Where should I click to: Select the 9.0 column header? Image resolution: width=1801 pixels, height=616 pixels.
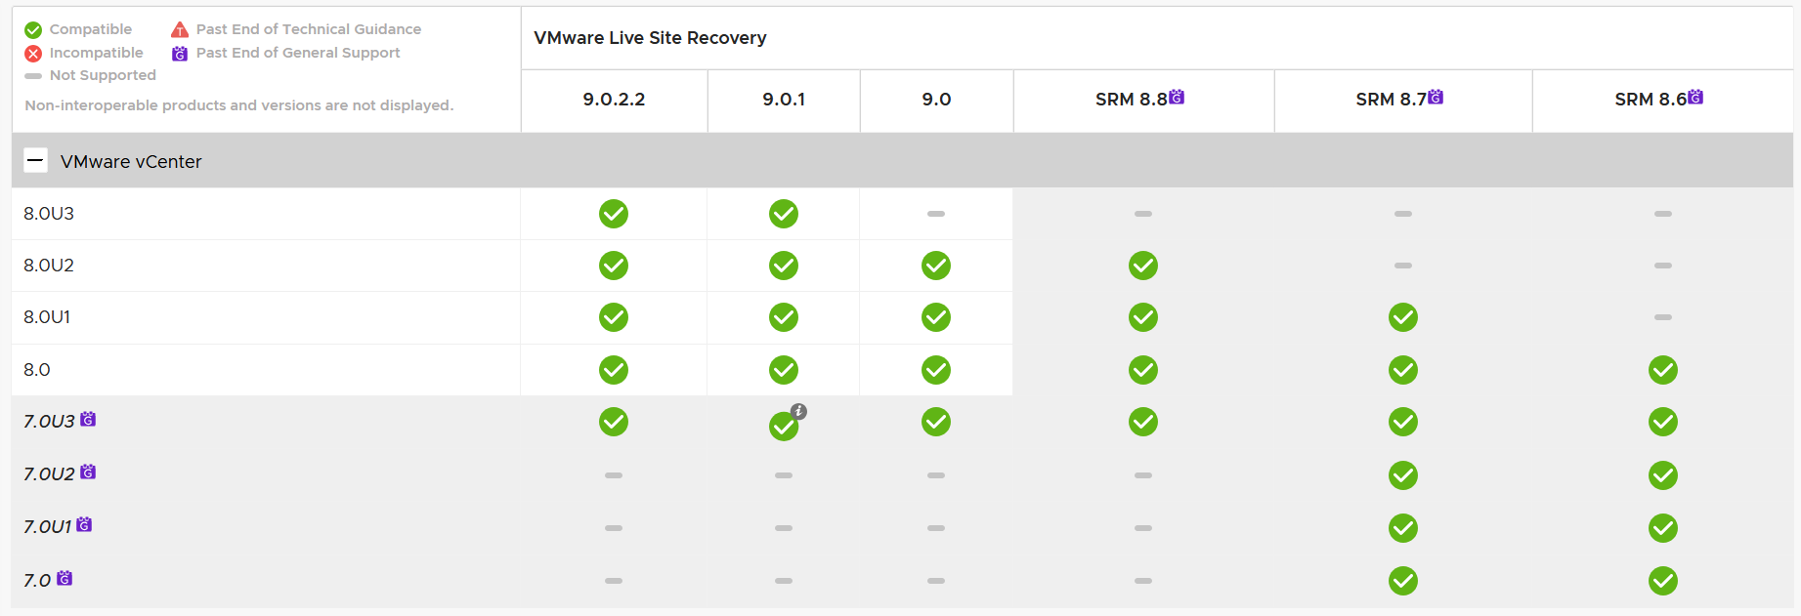click(936, 100)
